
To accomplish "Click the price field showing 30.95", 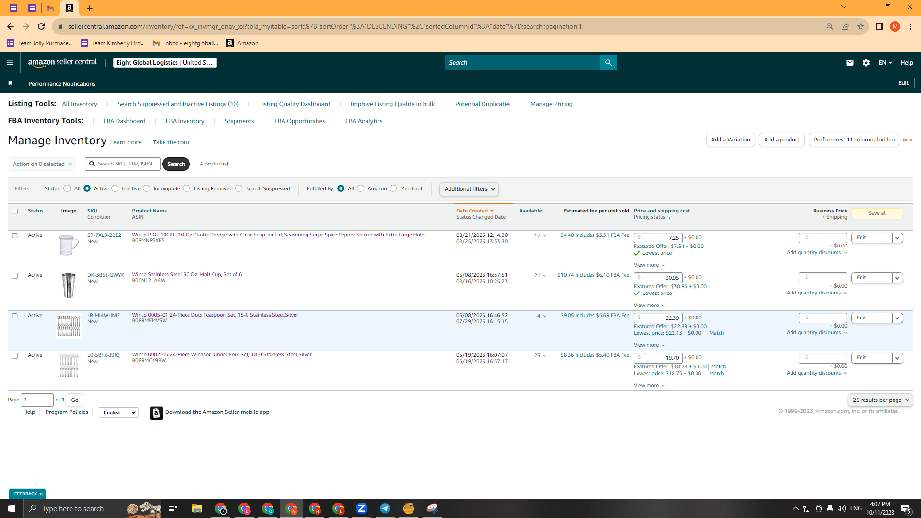I will pos(658,278).
